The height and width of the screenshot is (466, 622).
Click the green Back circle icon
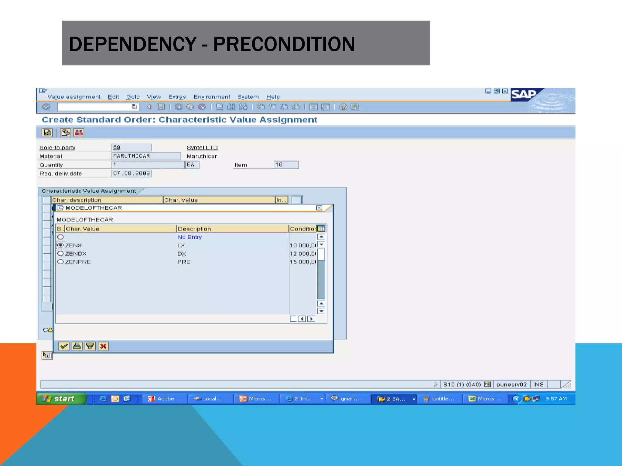[x=179, y=107]
